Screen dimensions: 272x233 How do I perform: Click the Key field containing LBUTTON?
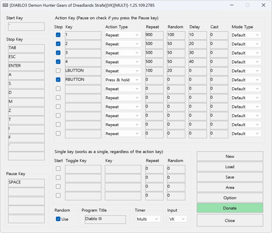83,71
